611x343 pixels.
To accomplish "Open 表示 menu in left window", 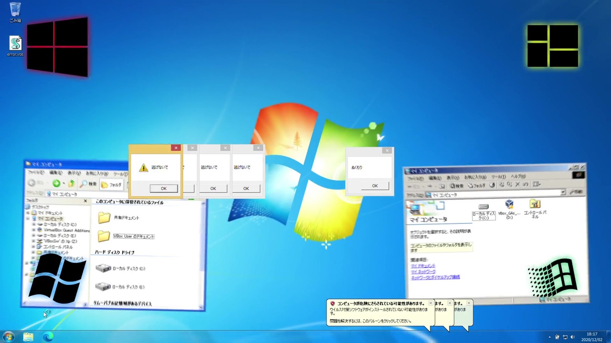I will (74, 173).
